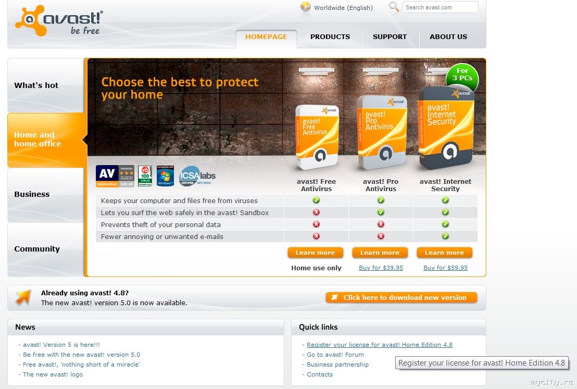Screen dimensions: 577x389
Task: Click the magnifying glass search icon
Action: coord(394,7)
